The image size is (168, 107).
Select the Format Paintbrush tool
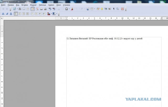72,9
